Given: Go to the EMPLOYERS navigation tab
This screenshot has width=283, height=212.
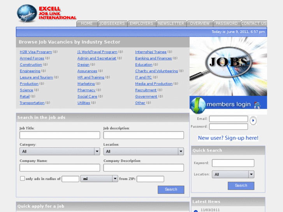Looking at the screenshot, I should (x=141, y=23).
